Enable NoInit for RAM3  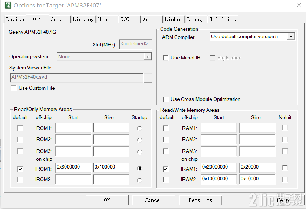[x=285, y=151]
